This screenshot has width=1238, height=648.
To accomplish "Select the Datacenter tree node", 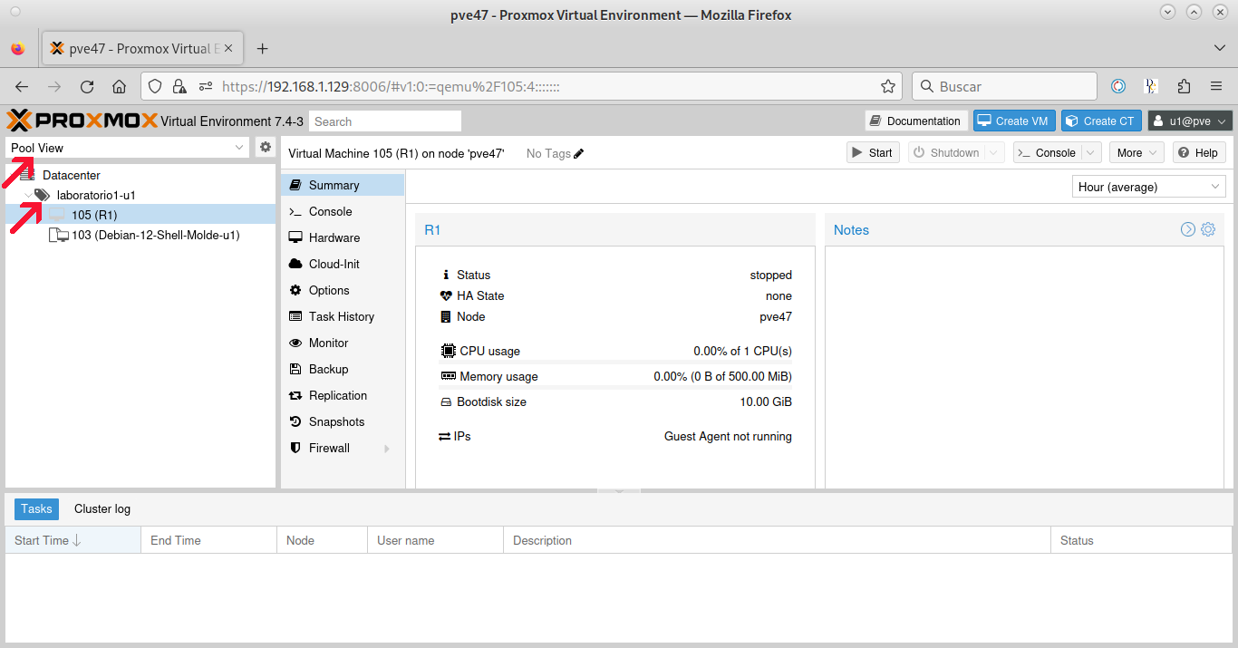I will [140, 175].
